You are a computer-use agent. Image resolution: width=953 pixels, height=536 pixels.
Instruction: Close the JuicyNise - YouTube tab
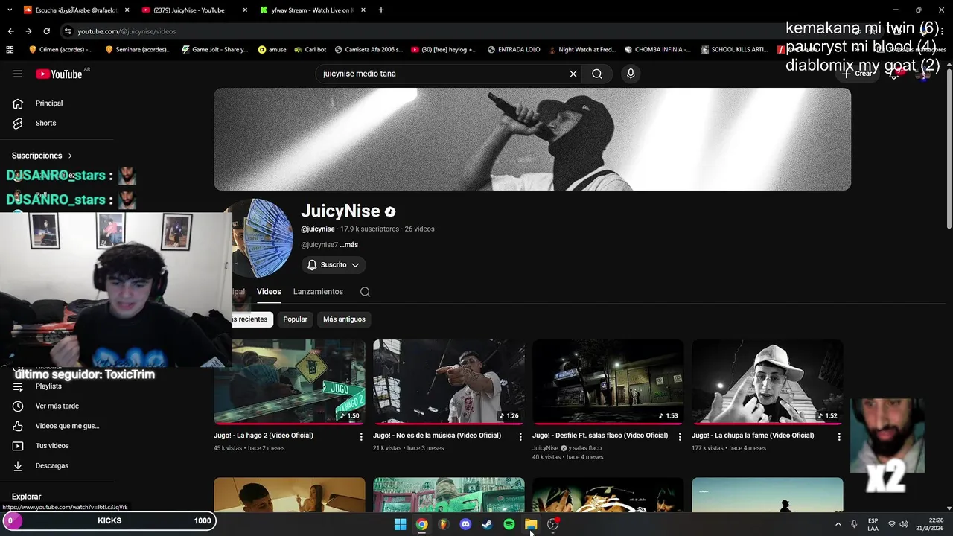pyautogui.click(x=245, y=10)
